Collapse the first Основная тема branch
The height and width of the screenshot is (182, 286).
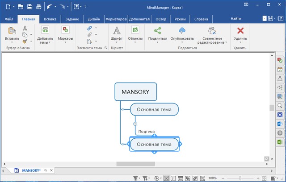point(135,123)
